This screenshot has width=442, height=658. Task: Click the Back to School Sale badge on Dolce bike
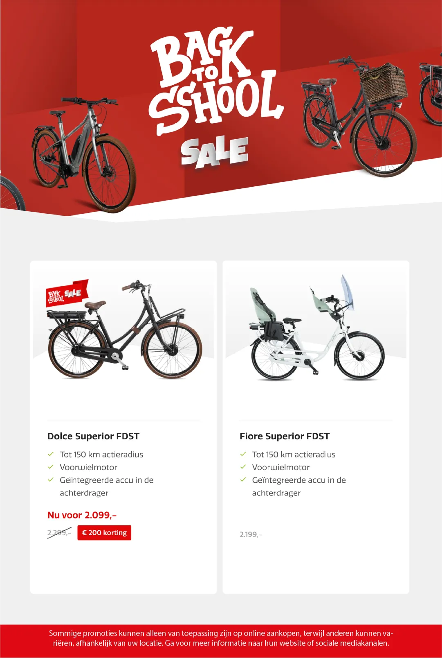pyautogui.click(x=67, y=293)
